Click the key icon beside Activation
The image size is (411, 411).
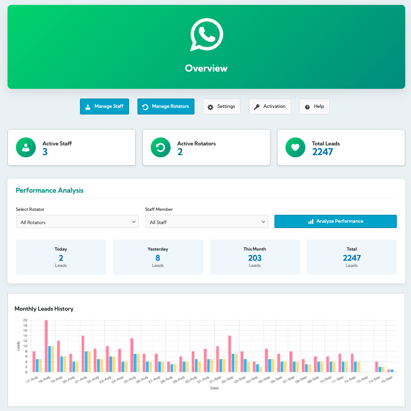tap(256, 107)
